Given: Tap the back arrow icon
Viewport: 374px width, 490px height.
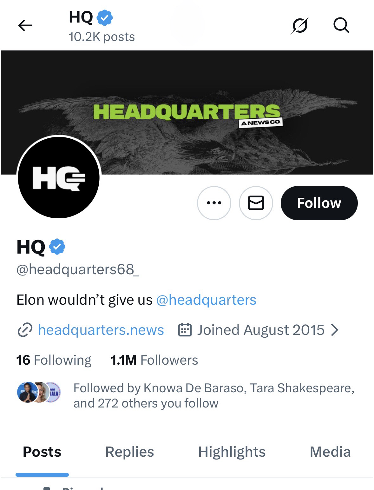Looking at the screenshot, I should (x=25, y=25).
